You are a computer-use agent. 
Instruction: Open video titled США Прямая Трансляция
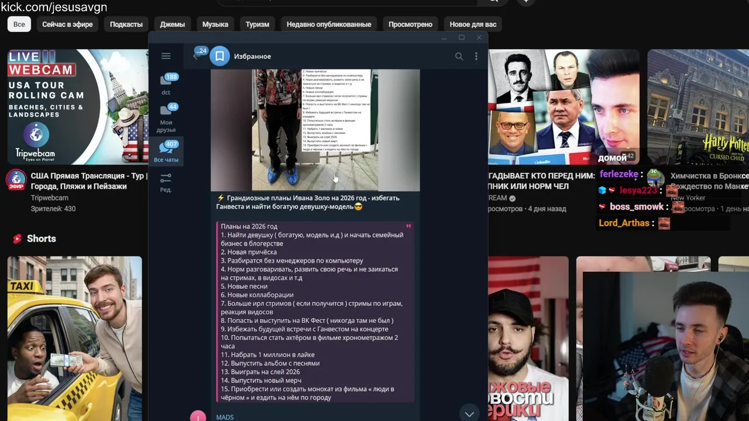(x=88, y=181)
